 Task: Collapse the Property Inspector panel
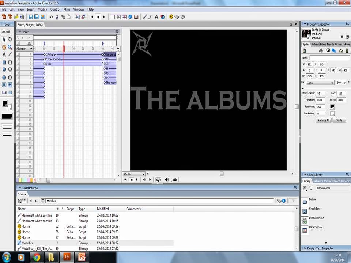pos(305,24)
